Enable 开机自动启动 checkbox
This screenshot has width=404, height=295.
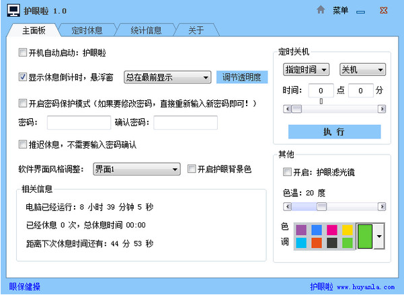(23, 52)
